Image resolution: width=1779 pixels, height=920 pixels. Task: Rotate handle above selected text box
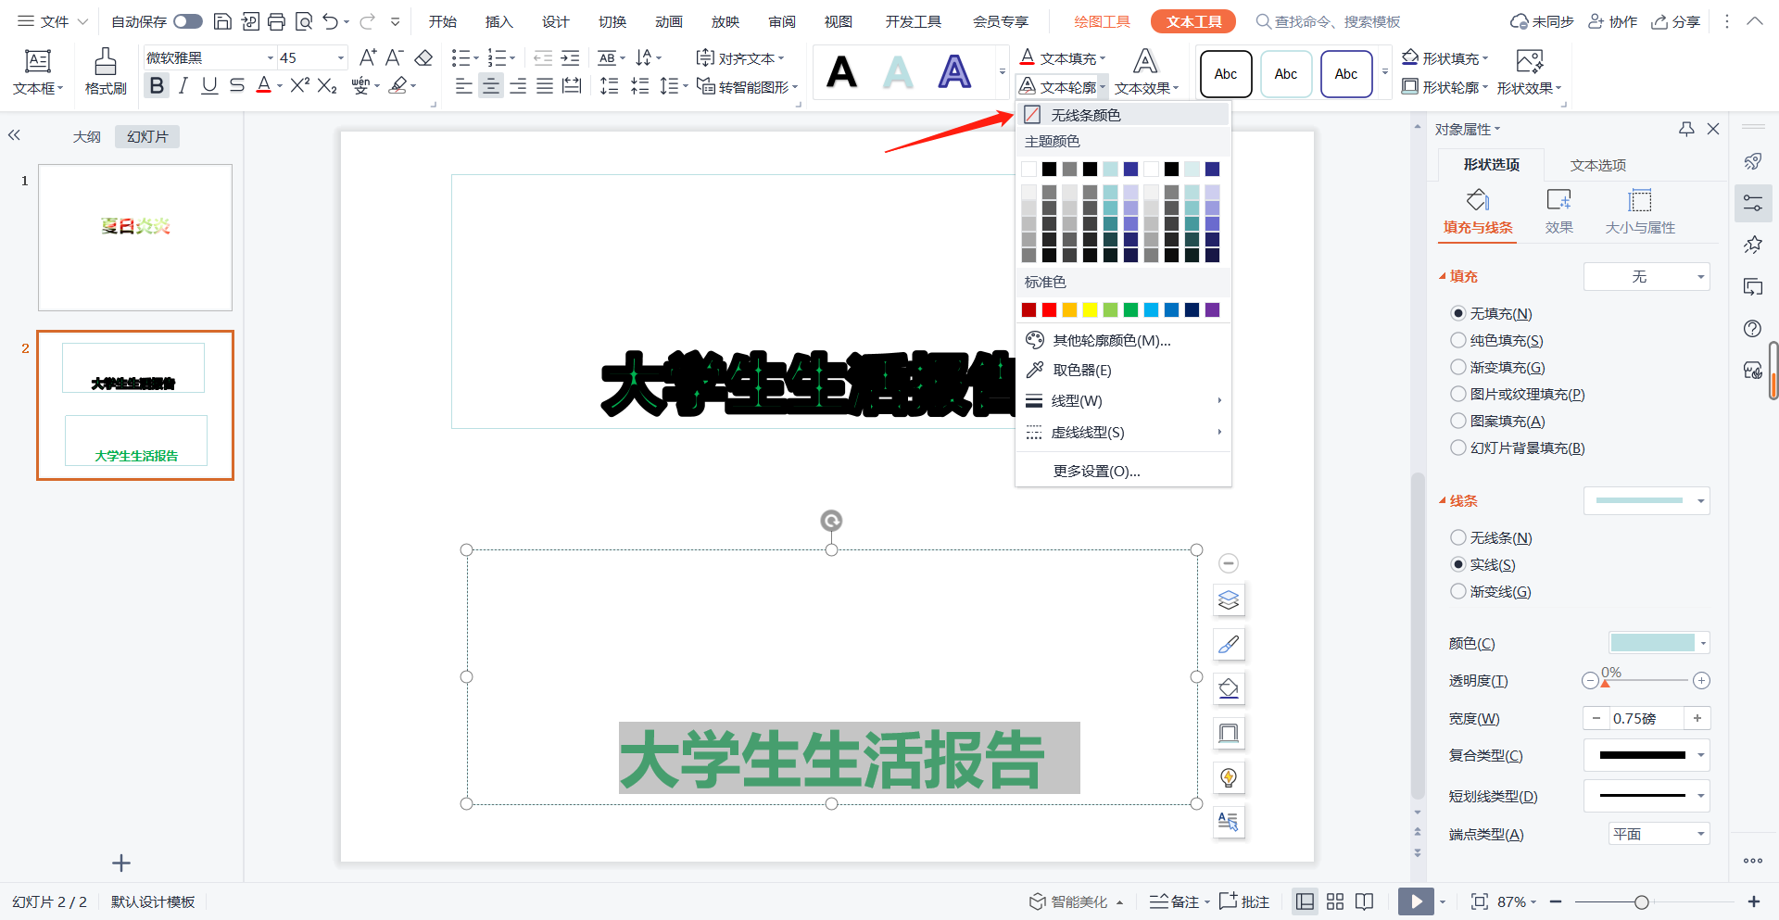point(831,521)
